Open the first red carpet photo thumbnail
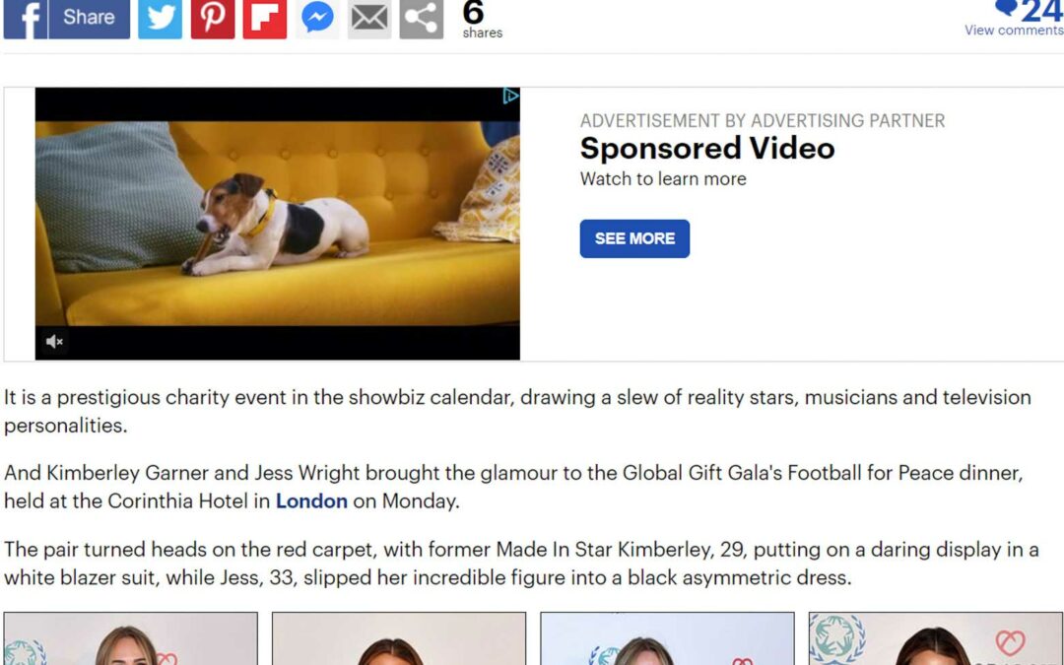 [x=130, y=638]
